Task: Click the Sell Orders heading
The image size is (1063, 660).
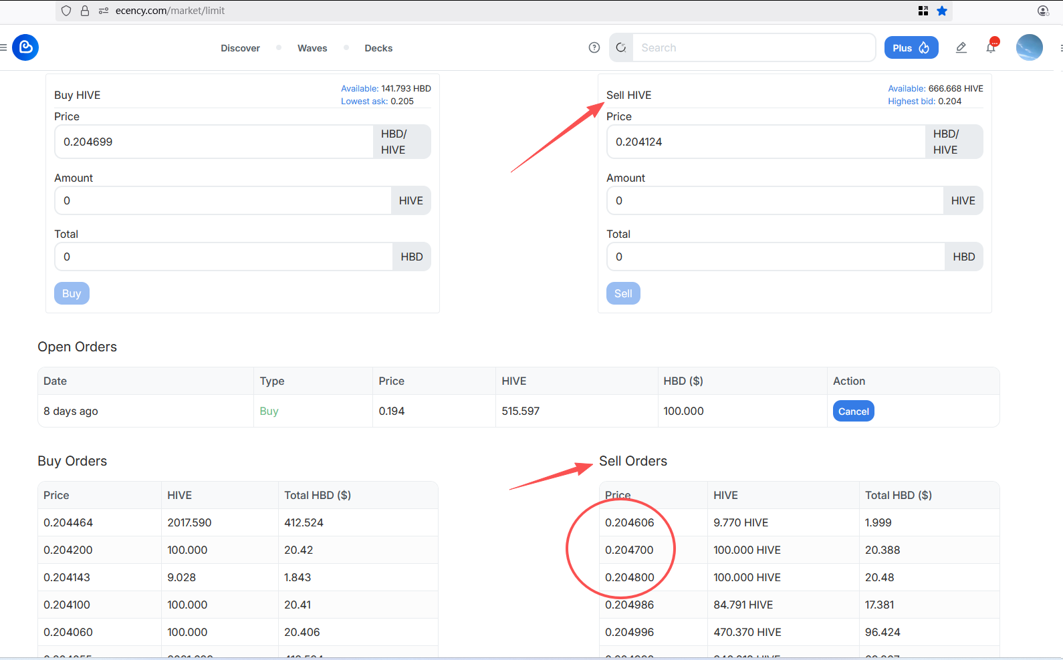Action: point(633,461)
